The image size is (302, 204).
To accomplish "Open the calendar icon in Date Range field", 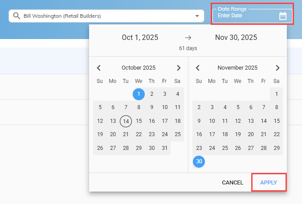I will [x=282, y=16].
